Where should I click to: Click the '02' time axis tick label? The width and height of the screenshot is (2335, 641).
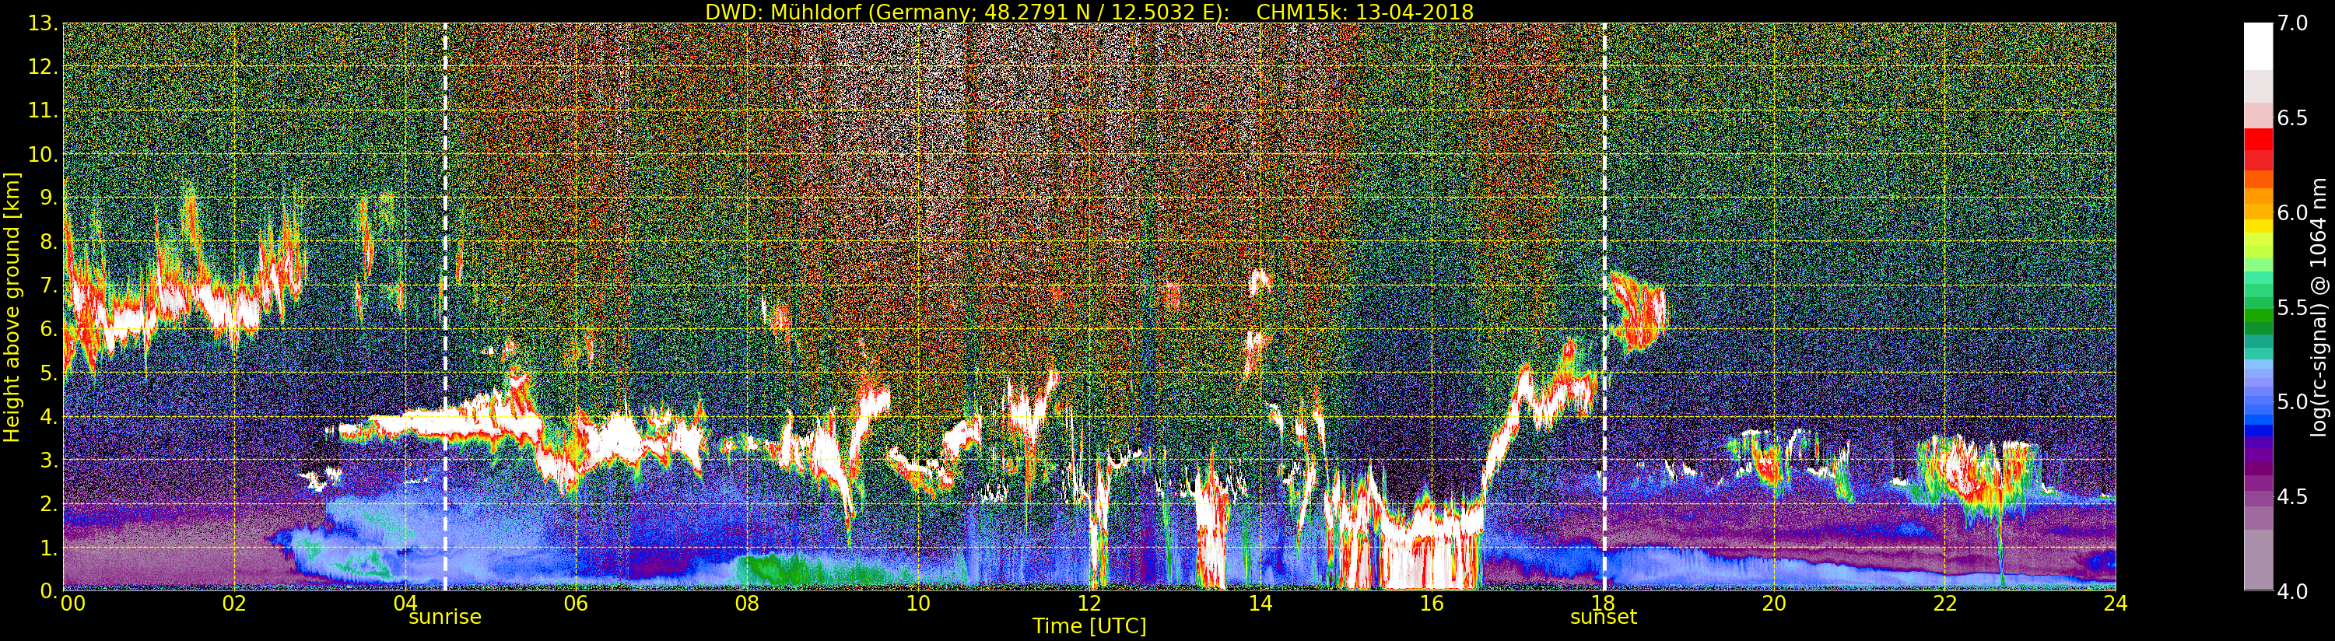(x=234, y=604)
